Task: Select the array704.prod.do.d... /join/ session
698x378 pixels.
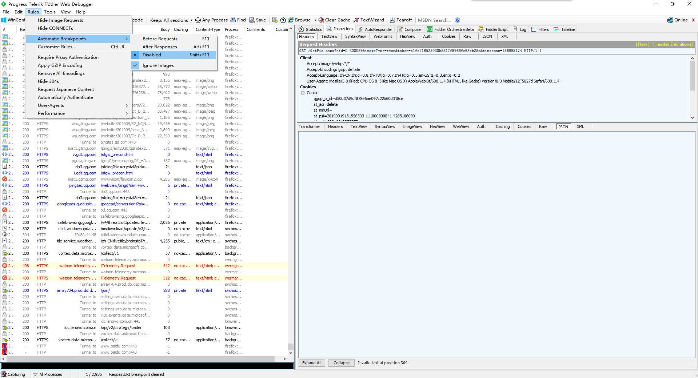Action: [x=144, y=290]
